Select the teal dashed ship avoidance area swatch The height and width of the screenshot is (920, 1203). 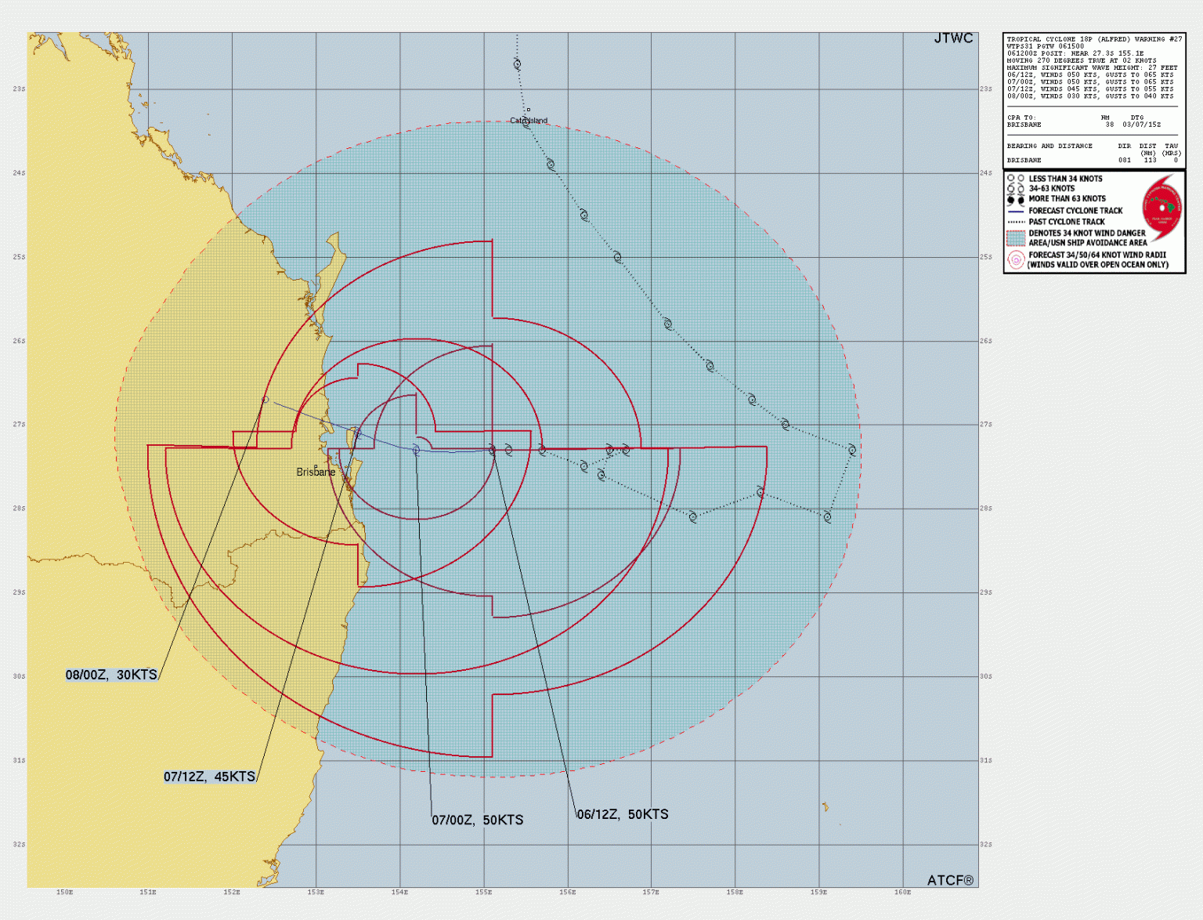click(x=1016, y=237)
